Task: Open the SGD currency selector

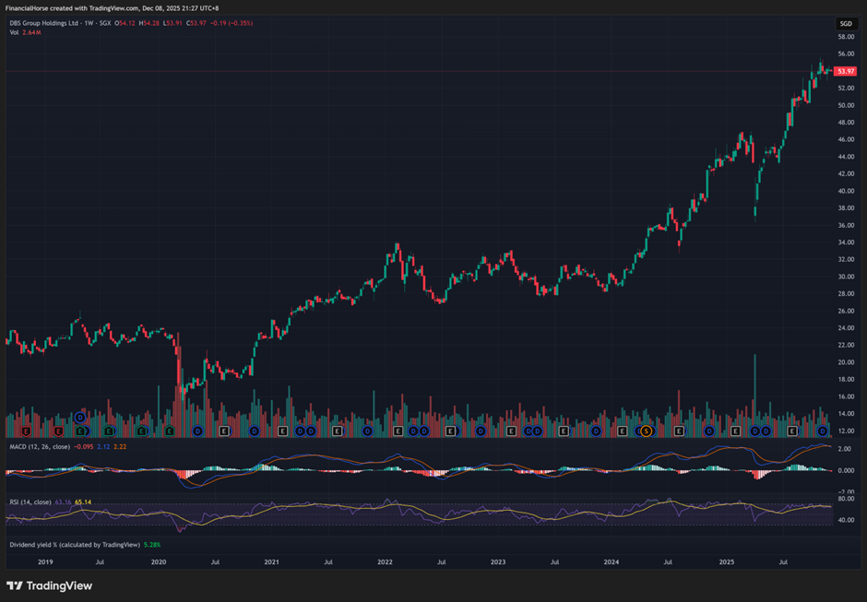Action: pos(845,23)
